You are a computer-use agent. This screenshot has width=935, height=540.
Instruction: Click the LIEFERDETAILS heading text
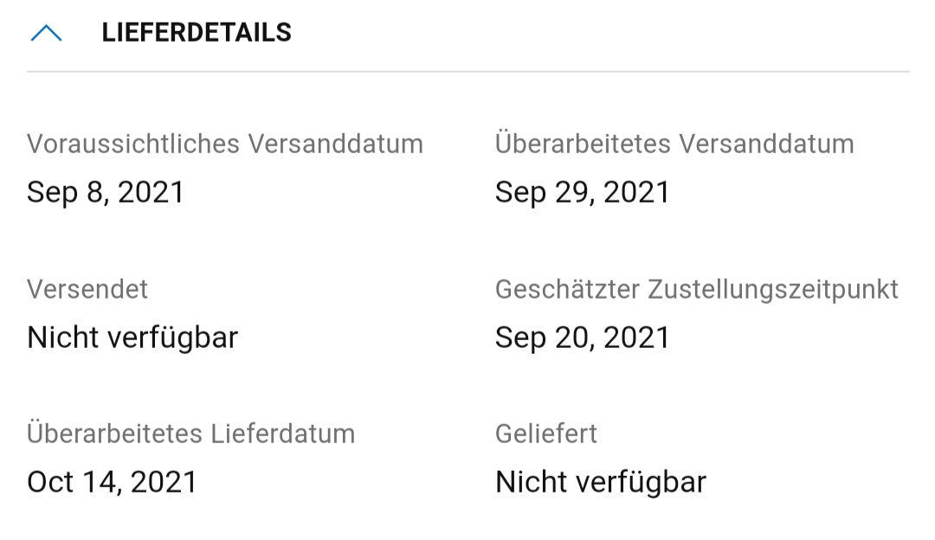coord(196,33)
